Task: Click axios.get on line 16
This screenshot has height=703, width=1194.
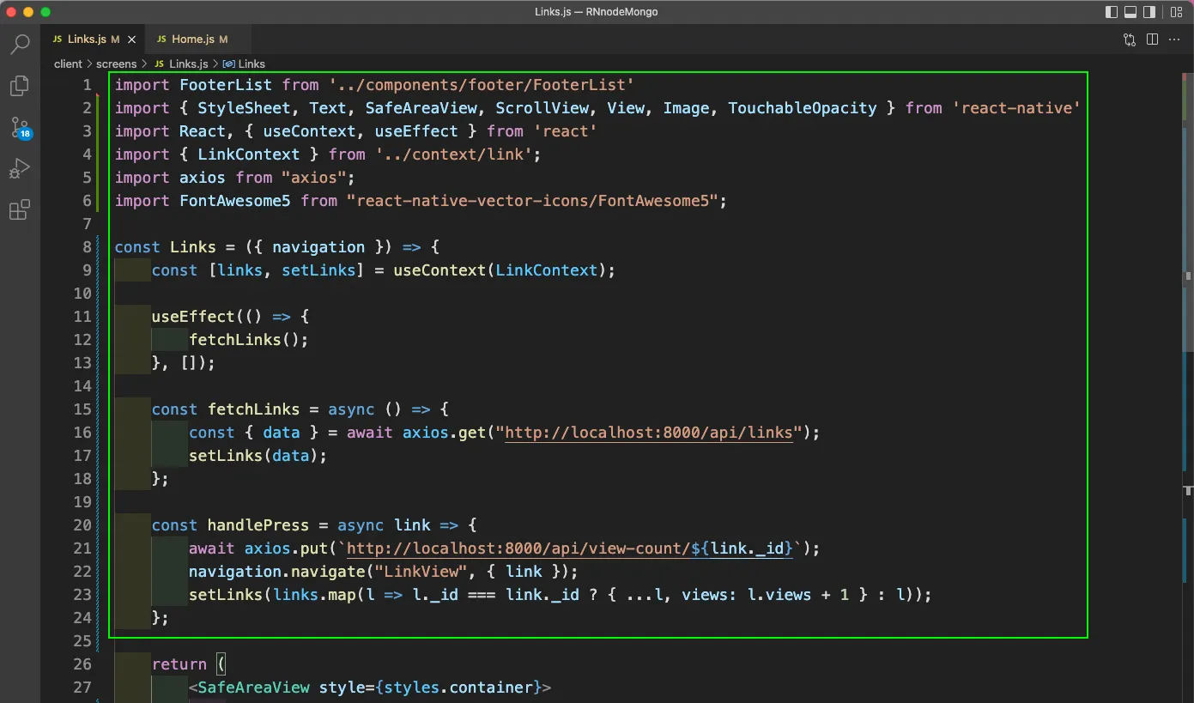Action: pyautogui.click(x=445, y=433)
